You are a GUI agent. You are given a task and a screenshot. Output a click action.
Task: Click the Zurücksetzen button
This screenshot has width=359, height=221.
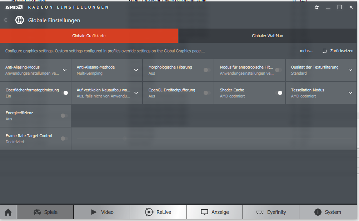coord(338,51)
